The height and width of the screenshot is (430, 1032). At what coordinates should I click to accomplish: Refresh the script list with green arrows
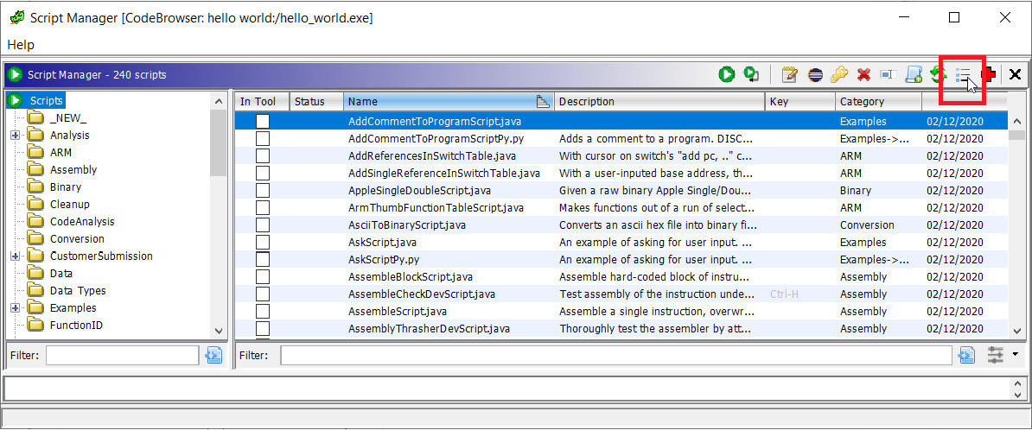938,74
